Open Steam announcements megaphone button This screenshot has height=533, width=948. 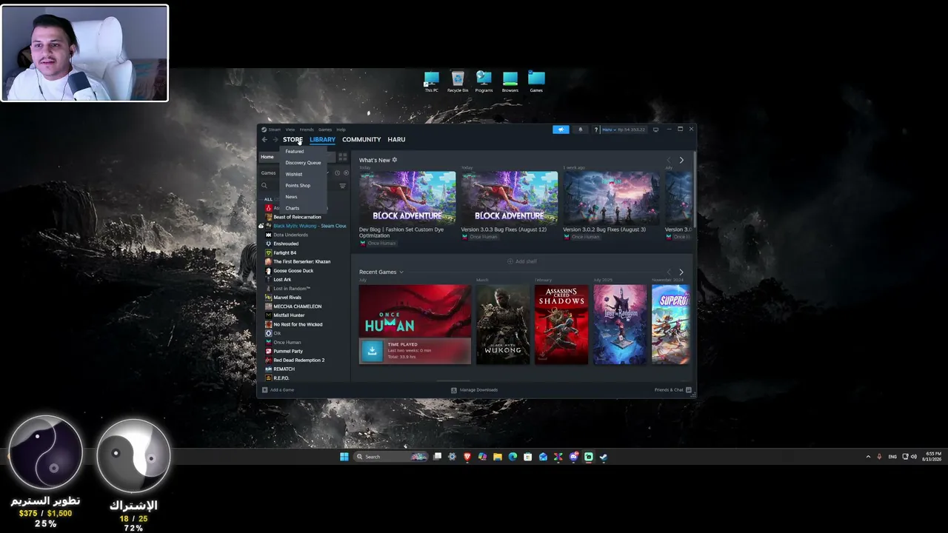pos(561,130)
